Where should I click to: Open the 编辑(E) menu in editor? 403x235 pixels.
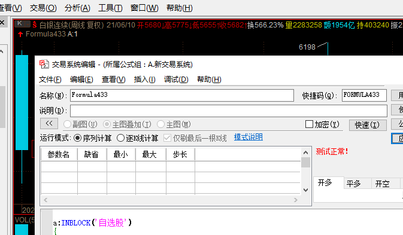tap(81, 80)
